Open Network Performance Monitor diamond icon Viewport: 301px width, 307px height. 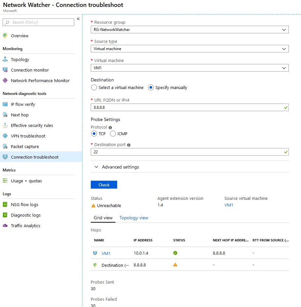point(5,80)
